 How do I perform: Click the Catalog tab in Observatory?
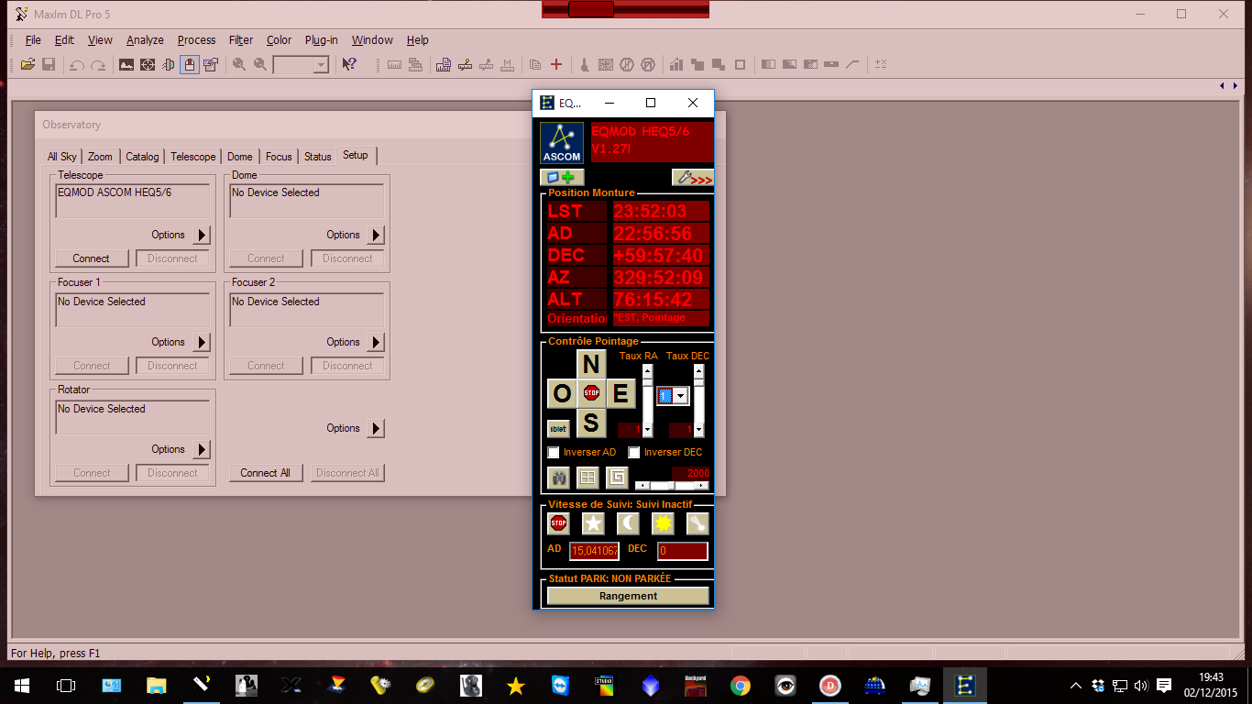tap(142, 157)
